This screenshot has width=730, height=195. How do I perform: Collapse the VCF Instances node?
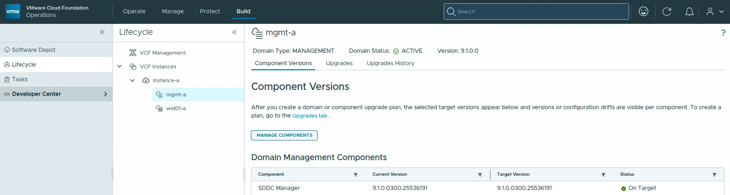[x=120, y=67]
